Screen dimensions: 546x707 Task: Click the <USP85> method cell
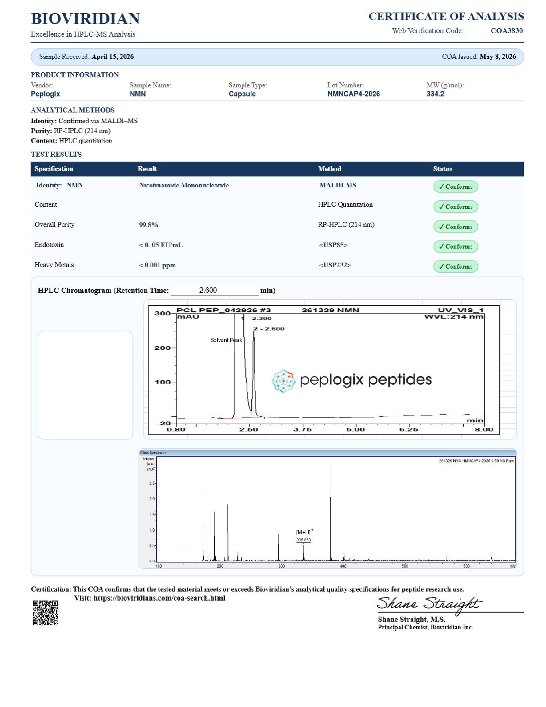click(x=333, y=245)
